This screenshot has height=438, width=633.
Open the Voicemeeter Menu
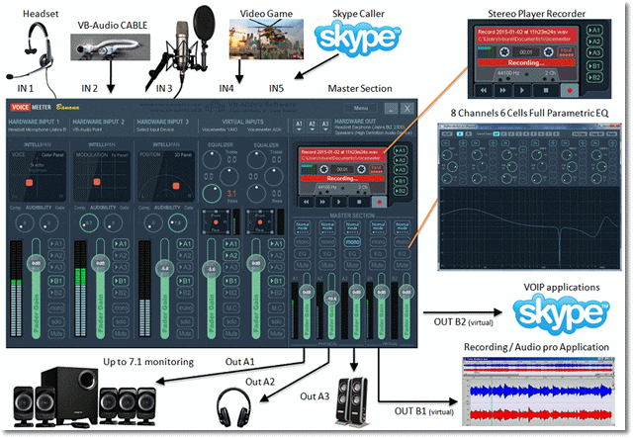(361, 108)
